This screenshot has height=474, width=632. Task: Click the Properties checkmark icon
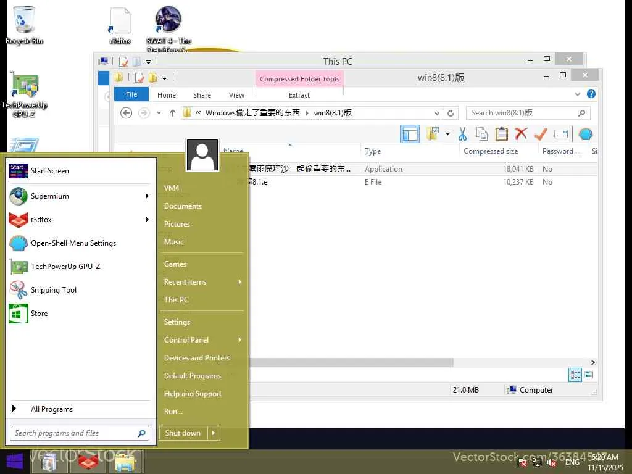click(541, 134)
